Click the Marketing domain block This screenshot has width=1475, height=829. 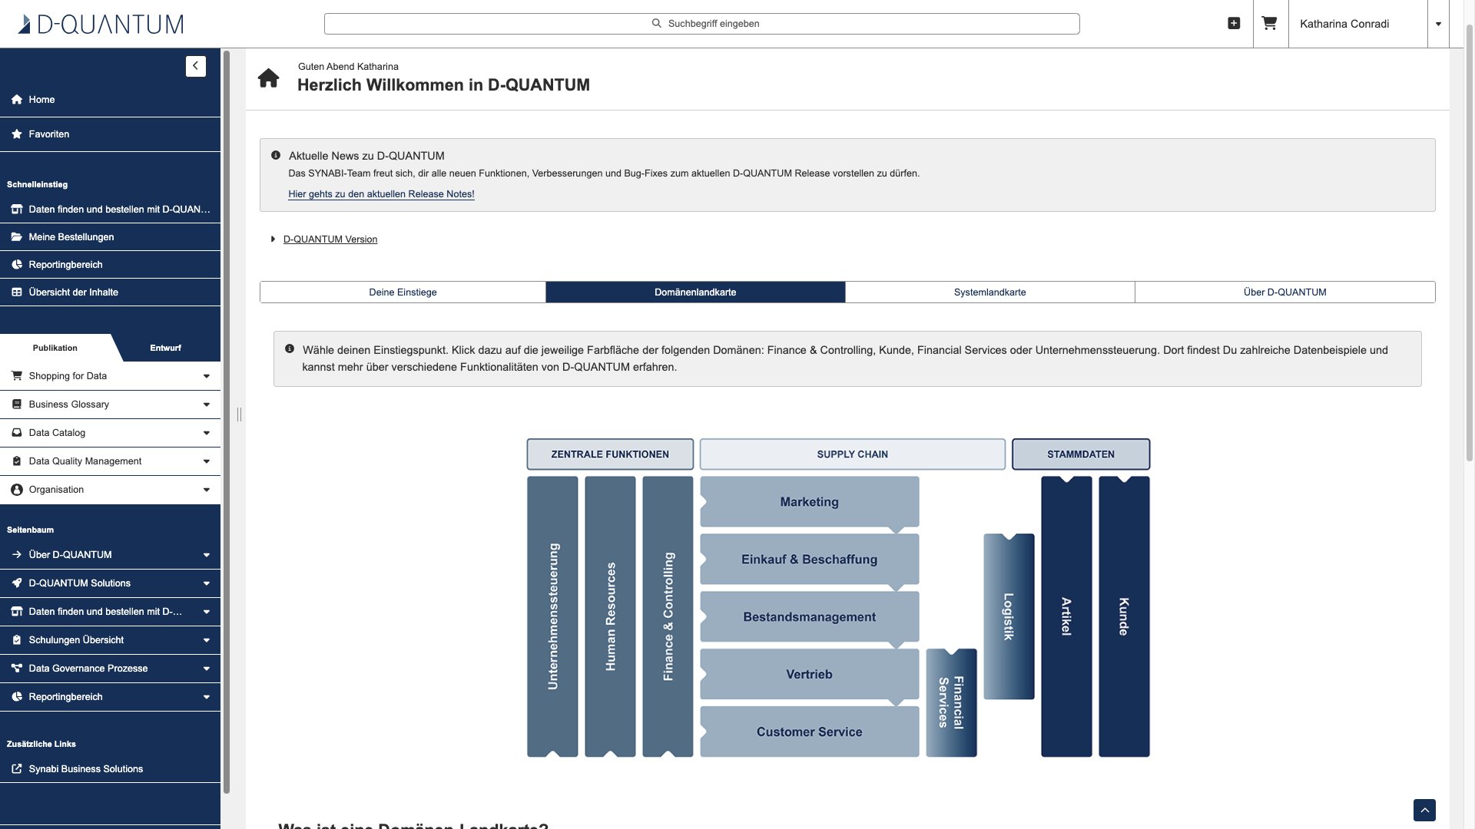[x=810, y=502]
